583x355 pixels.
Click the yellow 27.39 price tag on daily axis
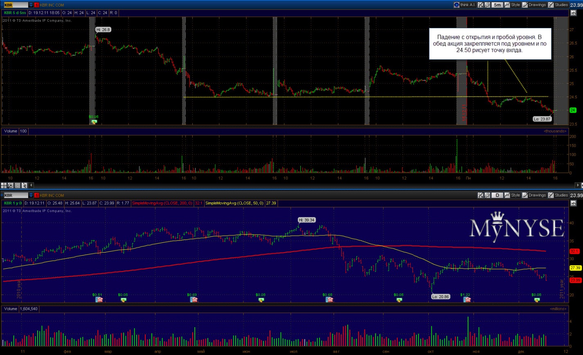[x=575, y=268]
